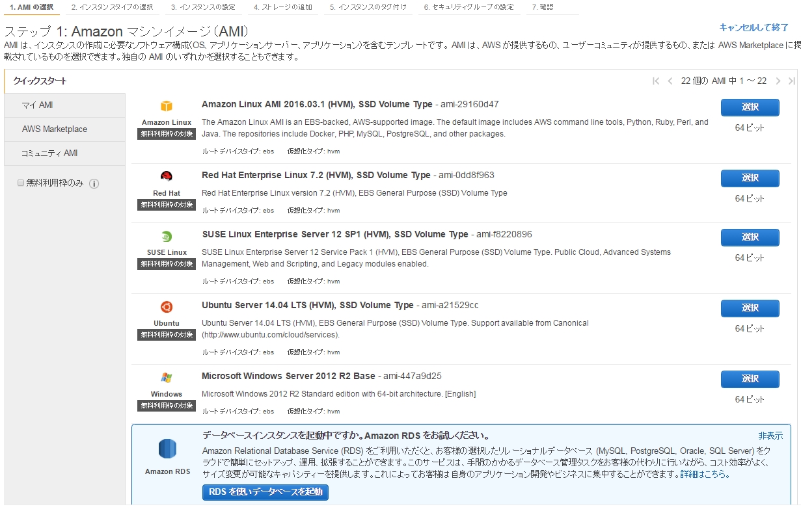Go to step 2 インスタンスタイプの選択
Viewport: 801px width, 513px height.
click(x=112, y=7)
